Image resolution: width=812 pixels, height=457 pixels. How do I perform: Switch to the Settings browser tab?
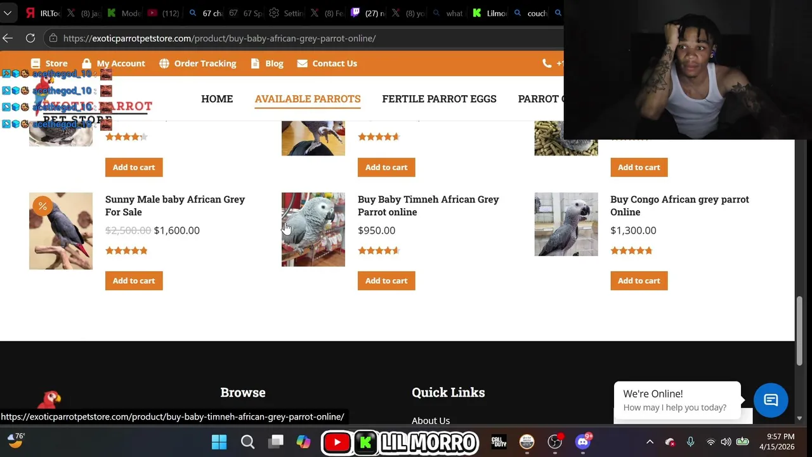(285, 13)
